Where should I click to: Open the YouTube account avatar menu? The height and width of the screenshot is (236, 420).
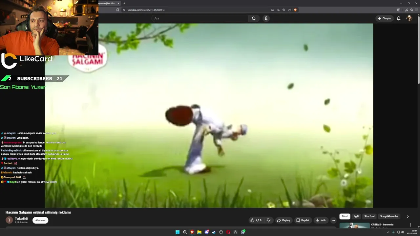[x=409, y=18]
